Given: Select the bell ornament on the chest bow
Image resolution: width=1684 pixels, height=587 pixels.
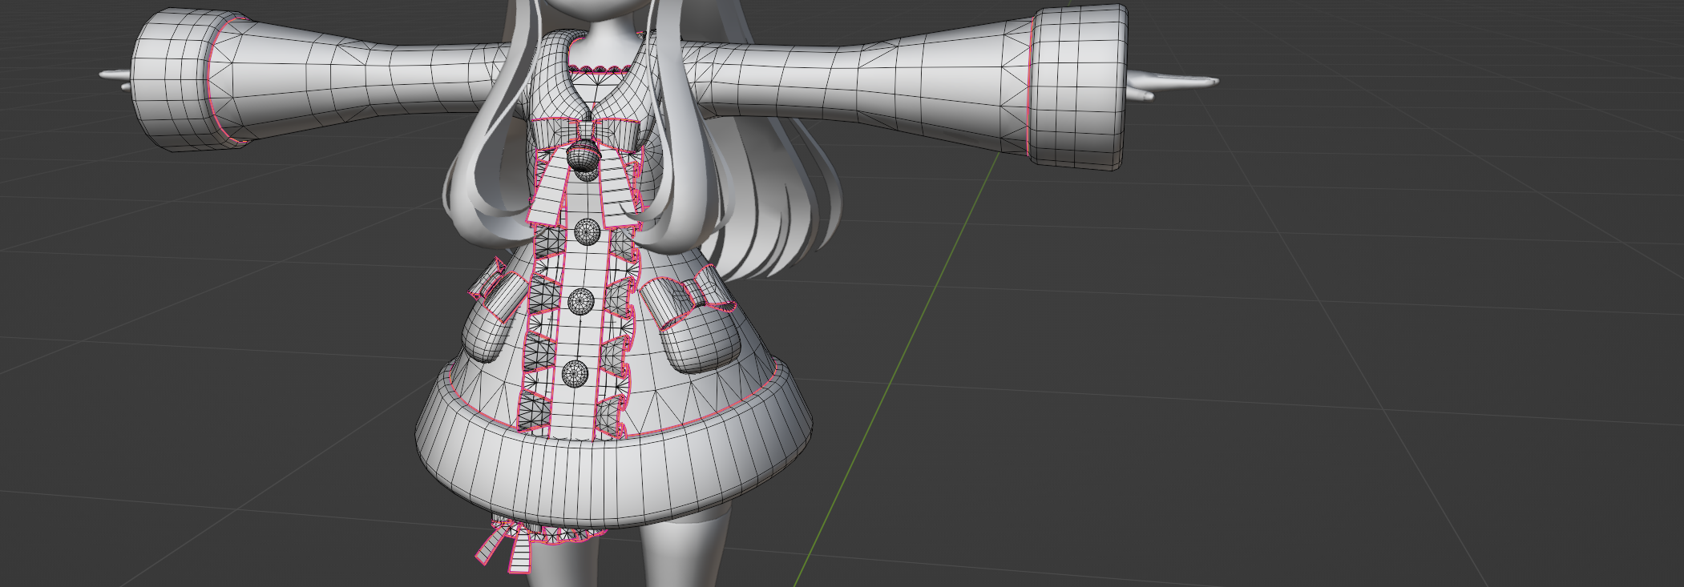Looking at the screenshot, I should [x=583, y=155].
